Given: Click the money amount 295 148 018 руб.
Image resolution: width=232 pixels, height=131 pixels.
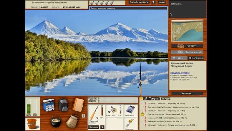Looking at the screenshot, I should point(71,7).
